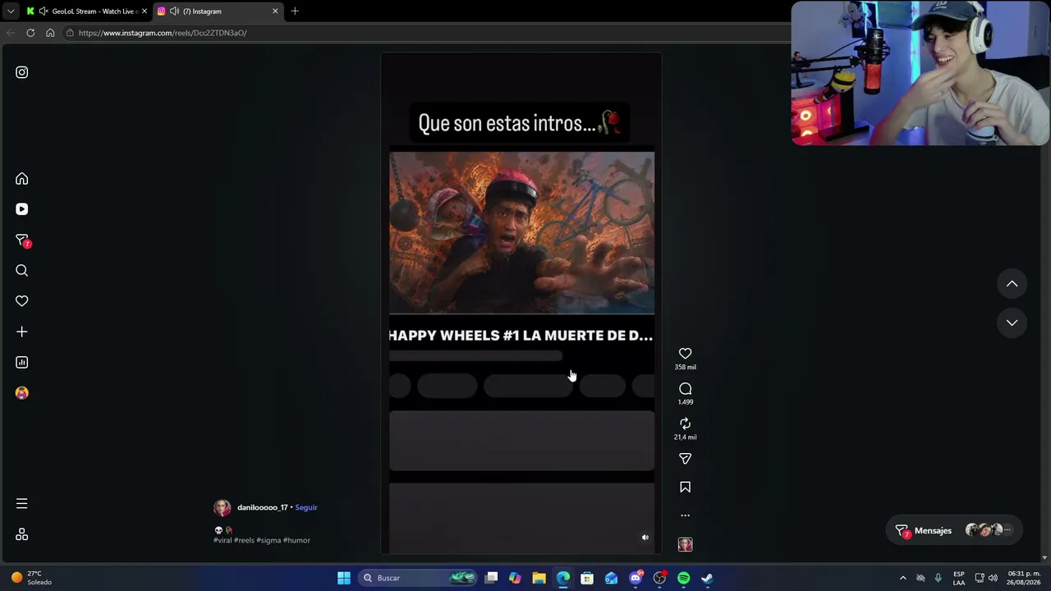Open the #sigma hashtag
The height and width of the screenshot is (591, 1051).
pyautogui.click(x=268, y=540)
